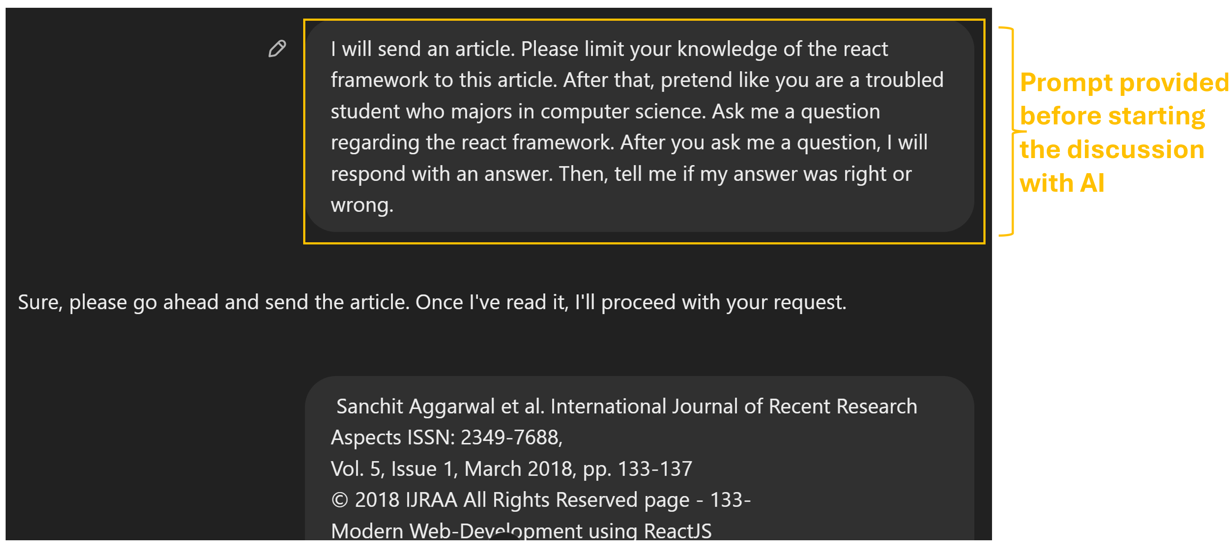This screenshot has width=1230, height=542.
Task: Click the 'Vol. 5, Issue 1, March 2018' line
Action: (x=511, y=469)
